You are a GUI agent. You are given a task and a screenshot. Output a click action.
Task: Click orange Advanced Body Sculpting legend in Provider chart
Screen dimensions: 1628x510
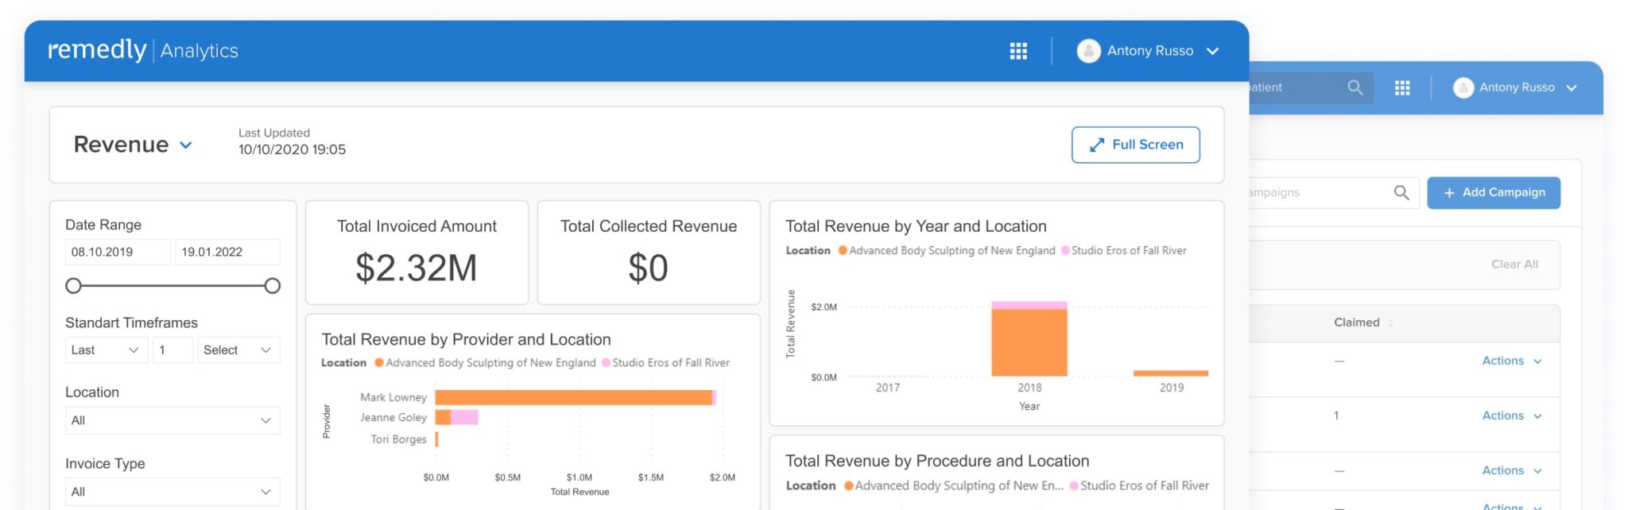(x=485, y=363)
